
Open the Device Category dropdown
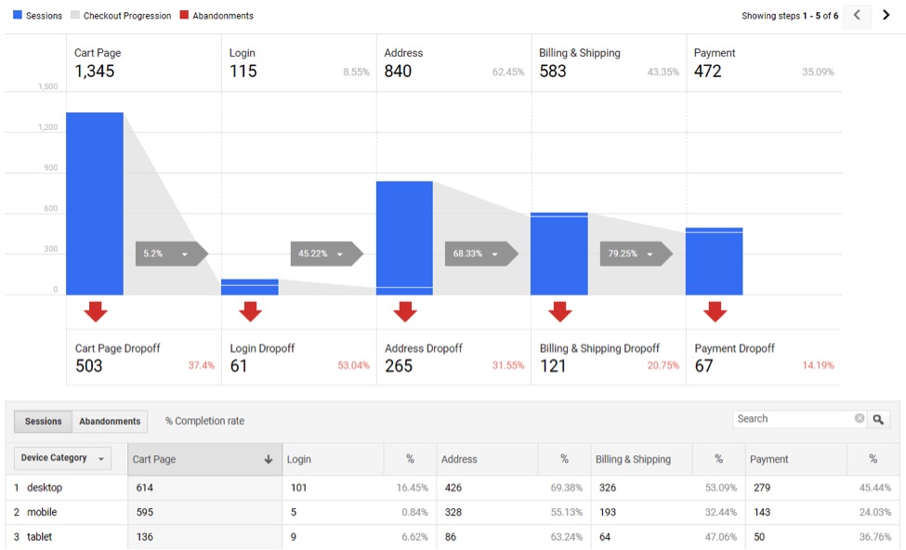(60, 458)
